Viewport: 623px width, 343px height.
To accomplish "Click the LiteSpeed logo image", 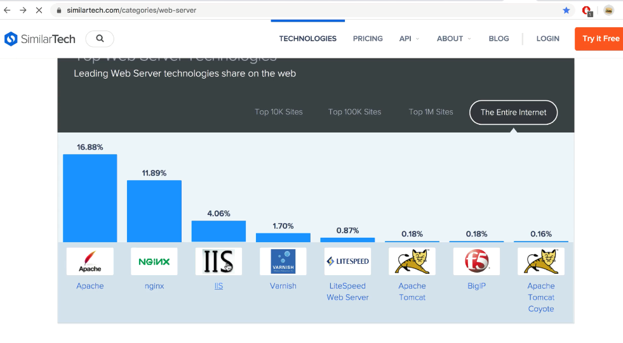I will 347,261.
